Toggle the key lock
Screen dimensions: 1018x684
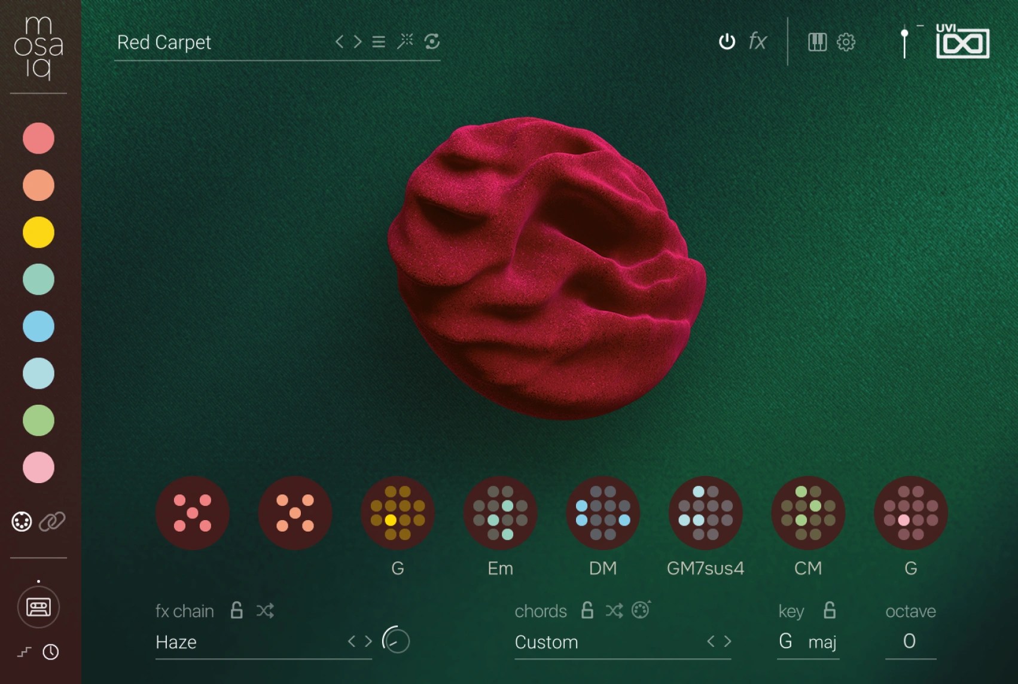coord(830,610)
